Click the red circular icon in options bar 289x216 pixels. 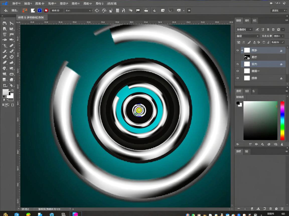tap(46, 10)
